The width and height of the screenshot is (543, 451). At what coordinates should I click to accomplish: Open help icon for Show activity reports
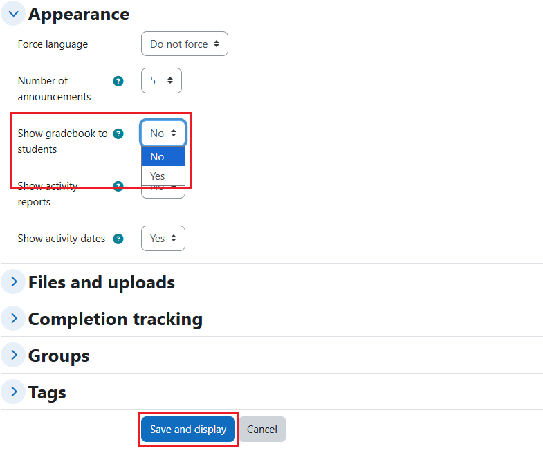pyautogui.click(x=118, y=186)
